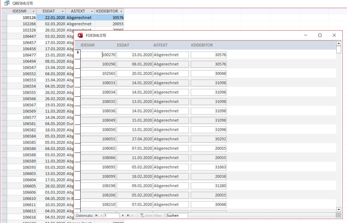Click IDESNR field 108033 in FOESMLISTE
The image size is (347, 223).
pyautogui.click(x=98, y=83)
